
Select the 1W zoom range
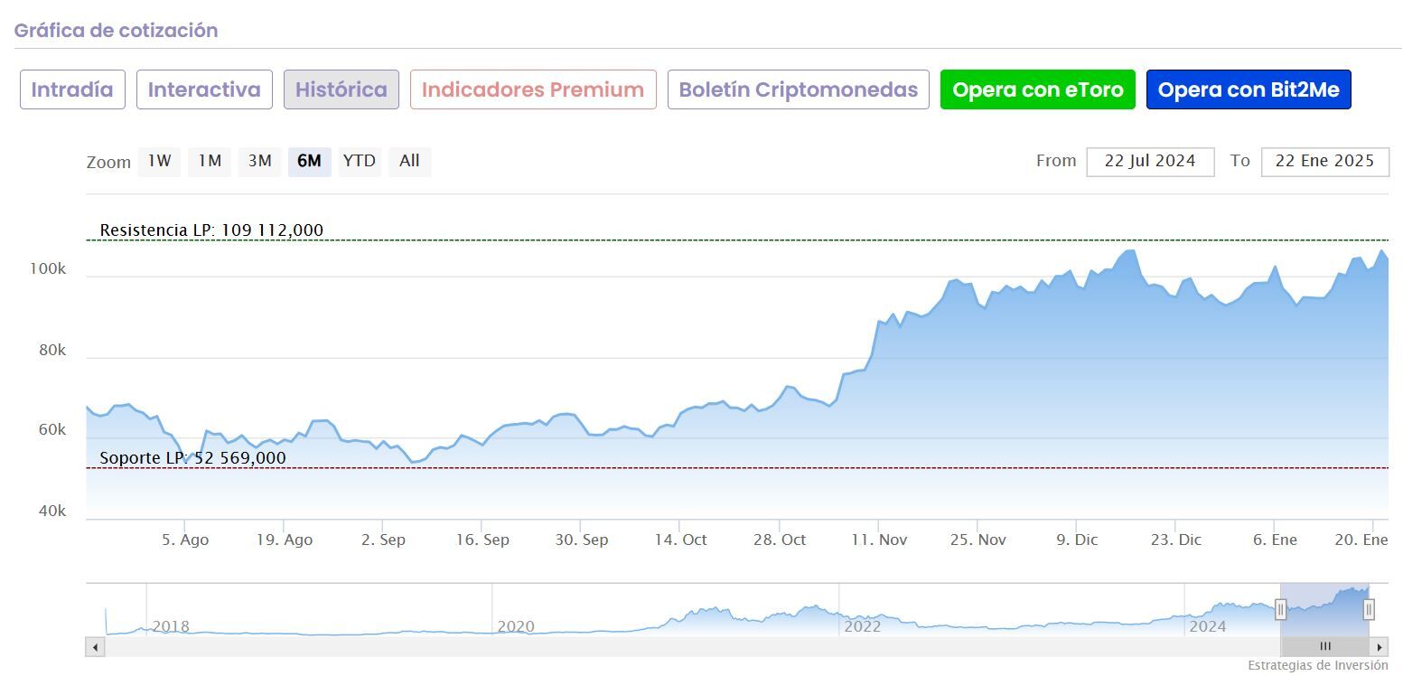point(160,161)
